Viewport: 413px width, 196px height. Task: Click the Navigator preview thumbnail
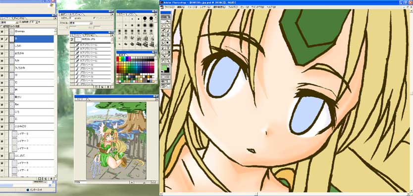click(x=116, y=141)
